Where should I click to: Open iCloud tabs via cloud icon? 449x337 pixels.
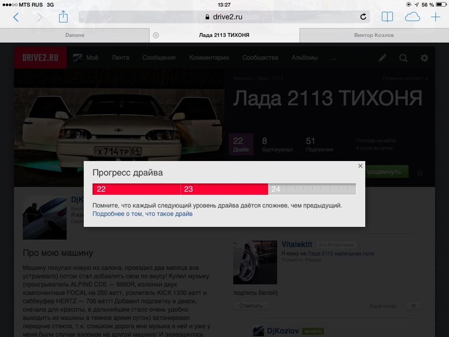click(x=413, y=17)
